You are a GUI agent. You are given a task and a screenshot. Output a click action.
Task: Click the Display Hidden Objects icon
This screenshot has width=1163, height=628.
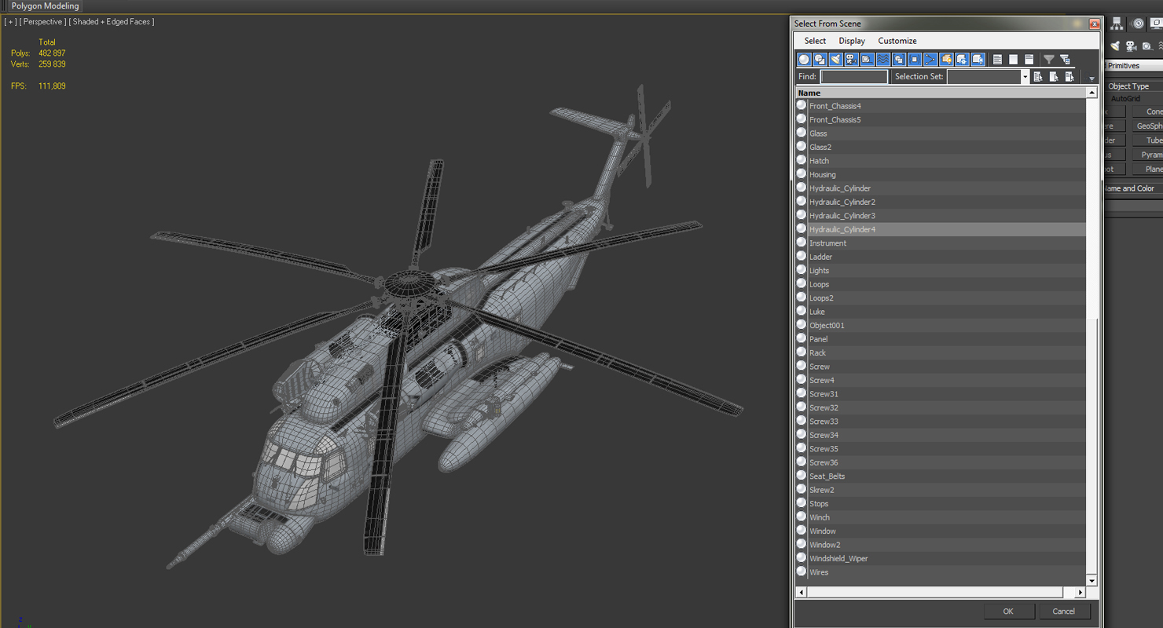point(978,60)
